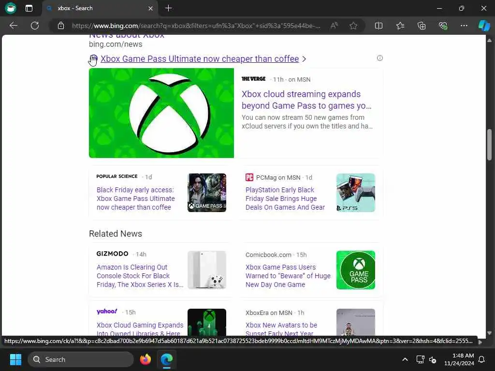View site information lock icon
The image size is (495, 371).
click(61, 26)
